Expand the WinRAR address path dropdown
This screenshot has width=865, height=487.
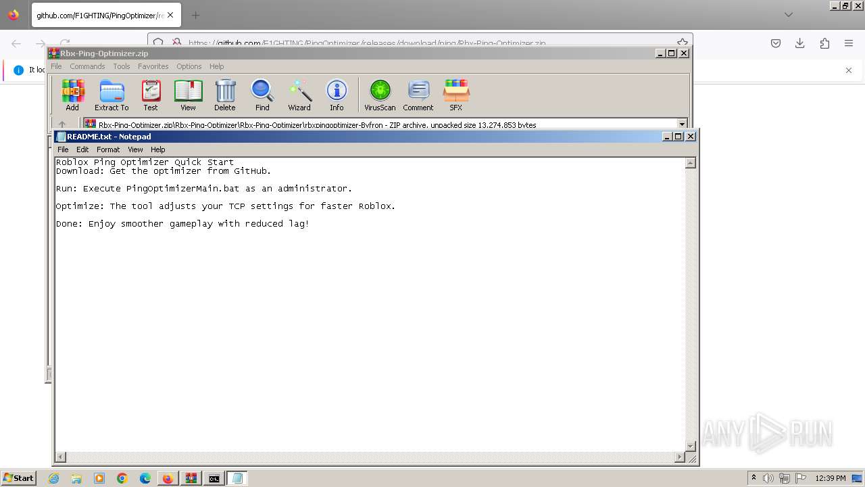[682, 124]
